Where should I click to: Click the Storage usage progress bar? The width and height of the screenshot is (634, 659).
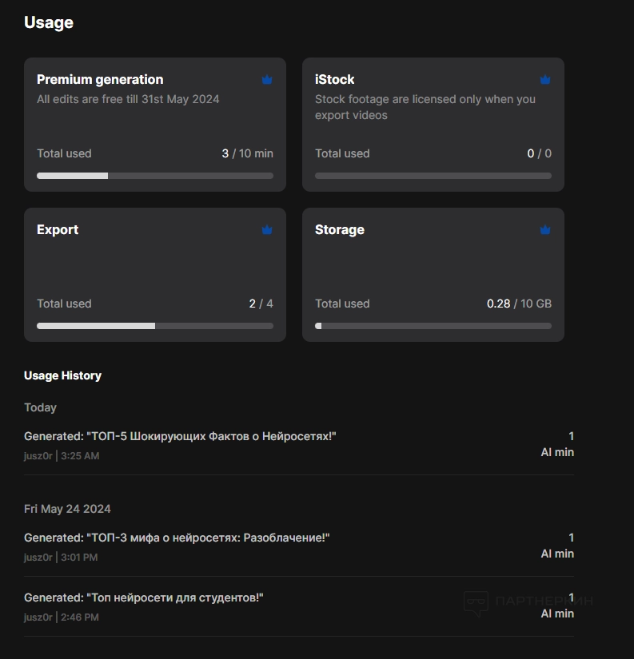point(433,326)
